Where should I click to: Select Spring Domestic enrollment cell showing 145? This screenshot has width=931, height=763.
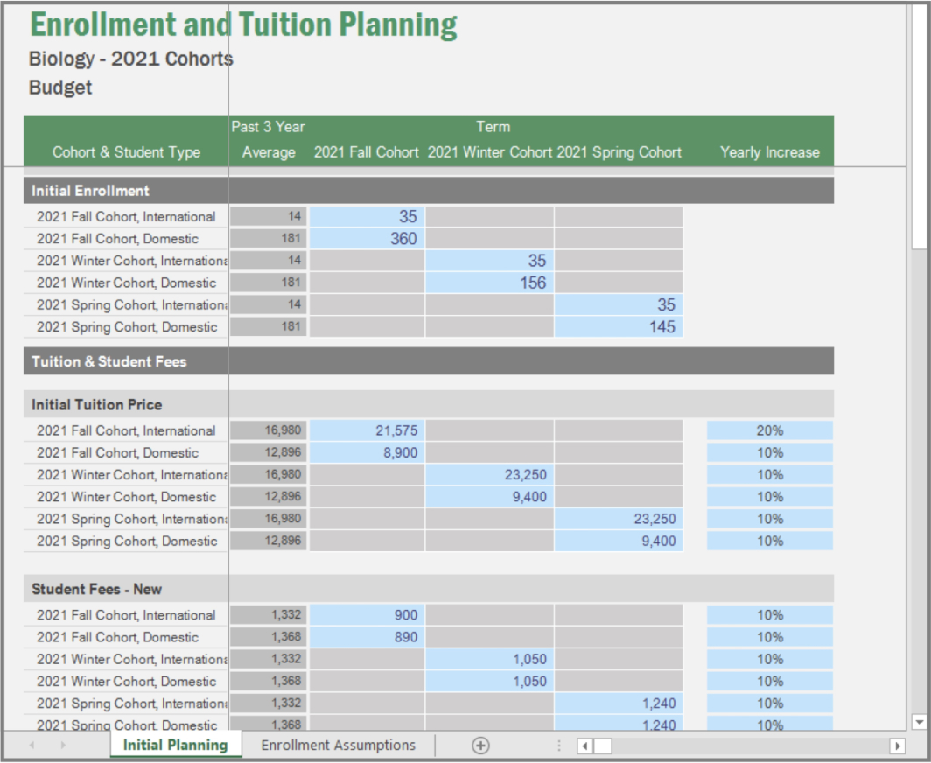coord(619,327)
